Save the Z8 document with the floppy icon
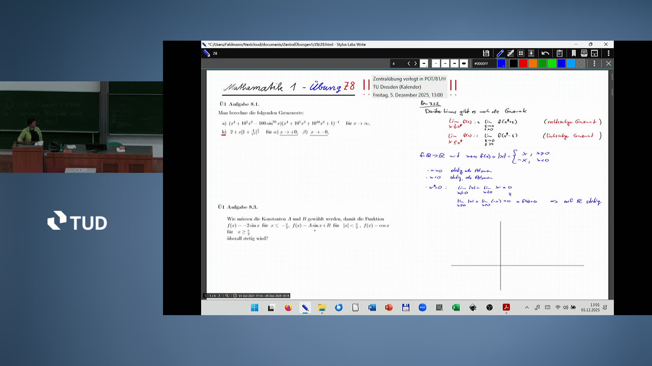The height and width of the screenshot is (366, 652). (x=486, y=53)
